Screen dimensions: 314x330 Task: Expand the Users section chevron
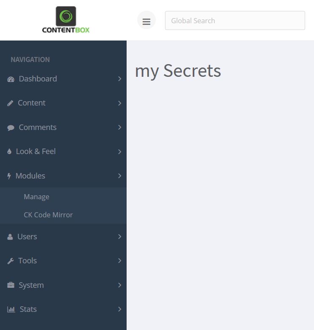(119, 237)
